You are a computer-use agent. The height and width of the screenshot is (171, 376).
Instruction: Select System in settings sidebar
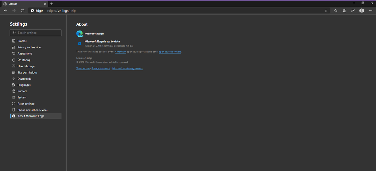tap(36, 97)
